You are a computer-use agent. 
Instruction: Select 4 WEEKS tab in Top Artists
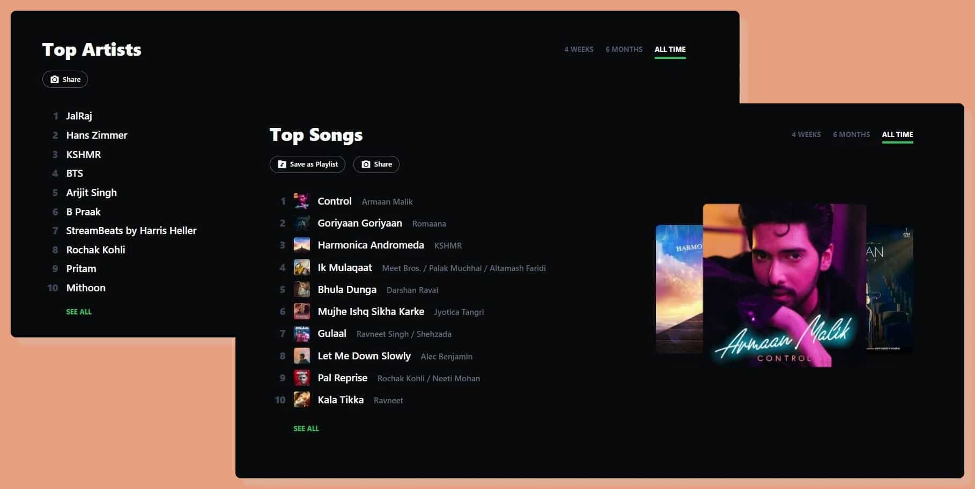579,49
